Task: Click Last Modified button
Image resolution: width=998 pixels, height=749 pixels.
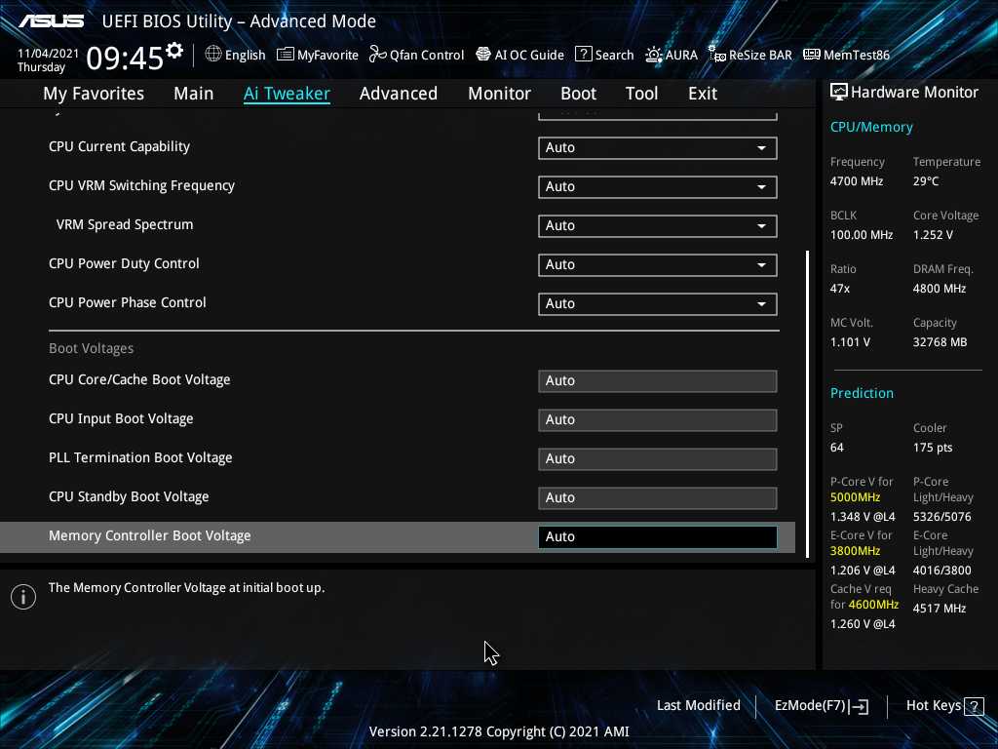Action: (x=698, y=706)
